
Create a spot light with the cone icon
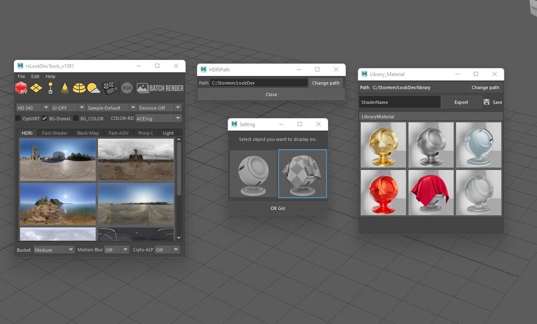(65, 88)
